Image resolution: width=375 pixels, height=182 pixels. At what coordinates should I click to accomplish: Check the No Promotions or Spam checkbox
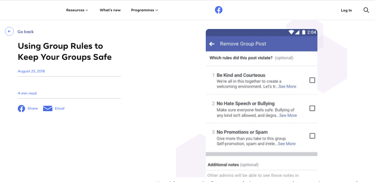coord(312,136)
